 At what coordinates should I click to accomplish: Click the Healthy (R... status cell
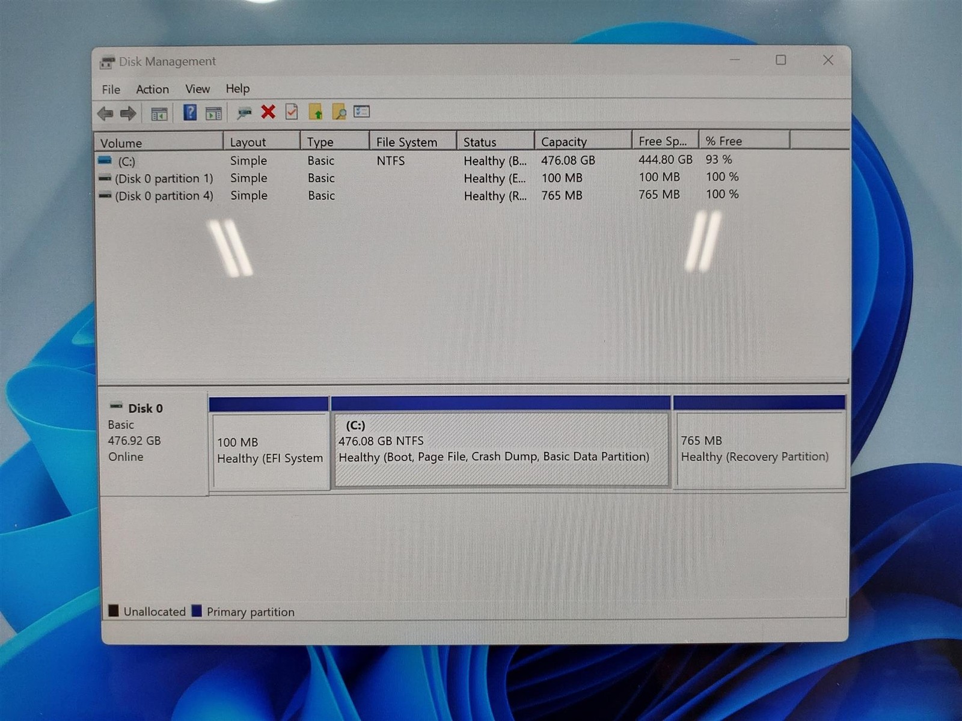[495, 196]
